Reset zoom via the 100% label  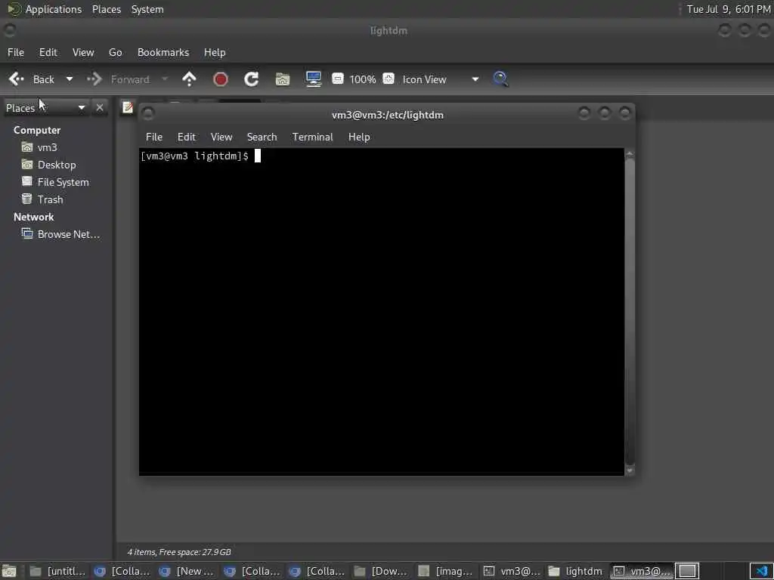[x=363, y=79]
